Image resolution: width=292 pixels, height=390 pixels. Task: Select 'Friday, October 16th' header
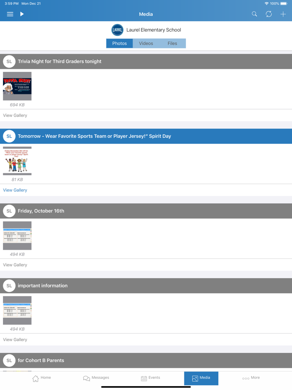pos(146,211)
